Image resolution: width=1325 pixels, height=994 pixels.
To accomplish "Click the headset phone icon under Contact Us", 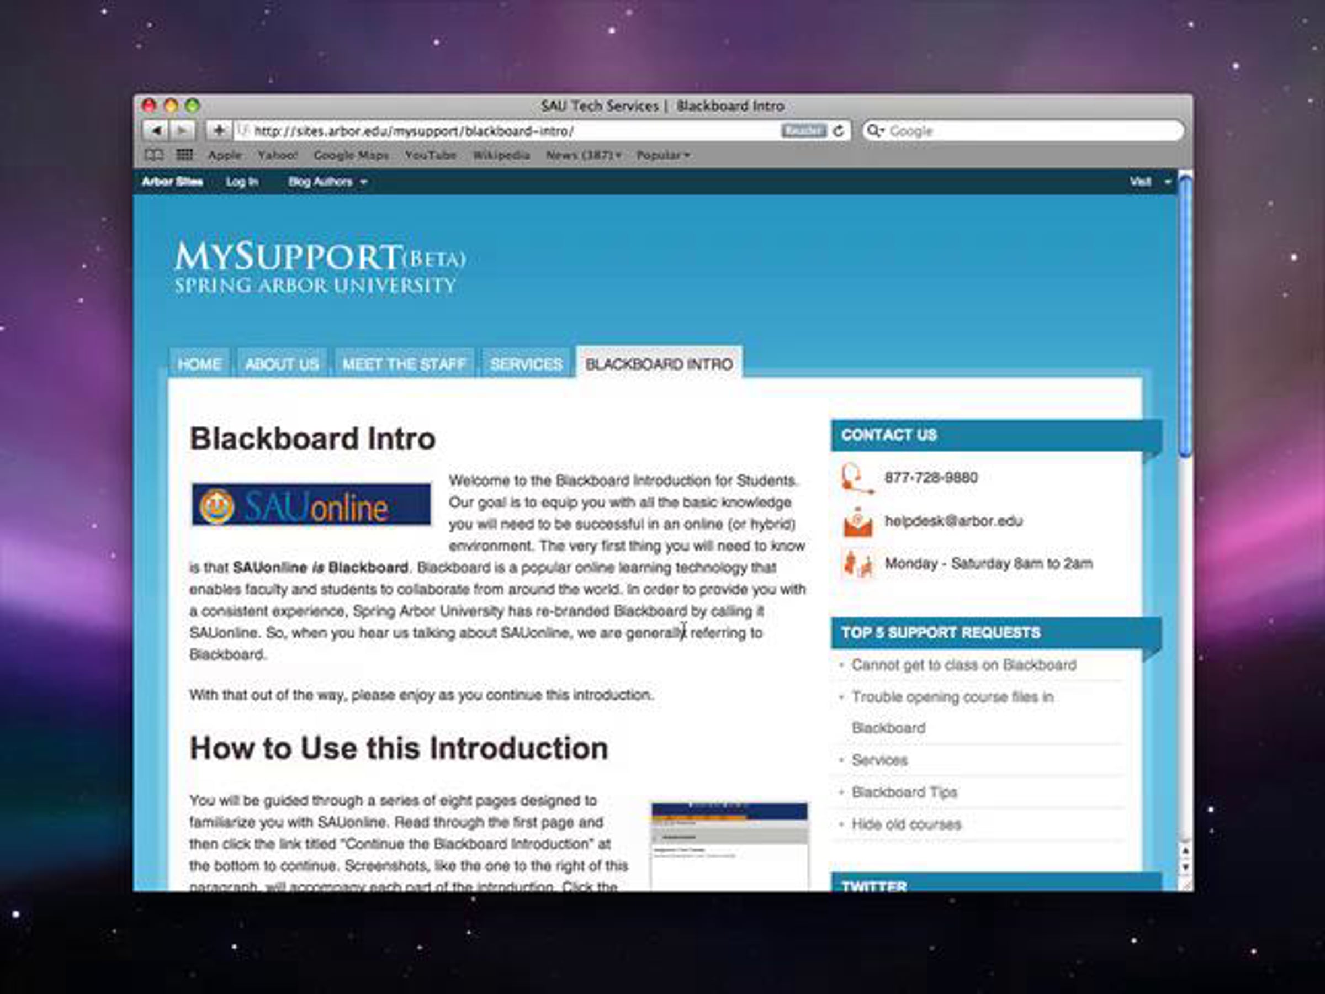I will 857,478.
